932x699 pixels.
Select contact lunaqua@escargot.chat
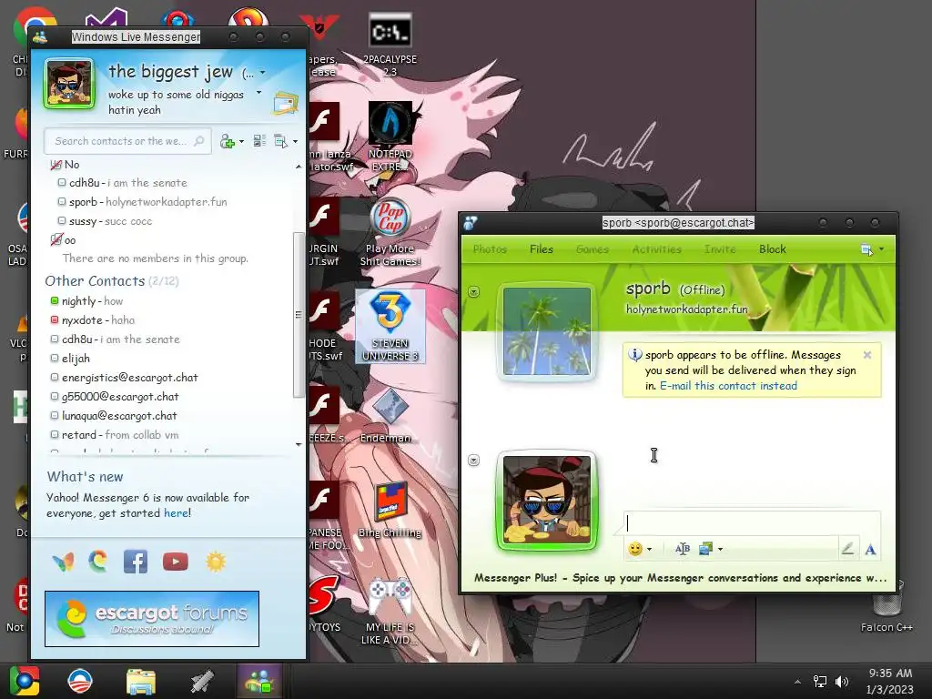[113, 415]
